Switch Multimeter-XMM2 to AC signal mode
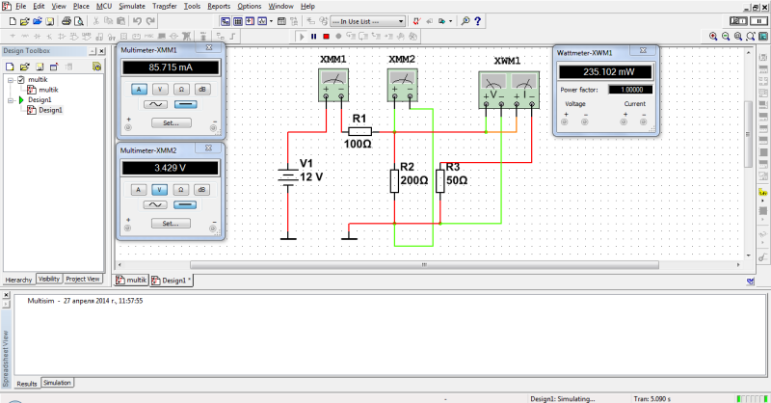The height and width of the screenshot is (403, 771). click(155, 204)
